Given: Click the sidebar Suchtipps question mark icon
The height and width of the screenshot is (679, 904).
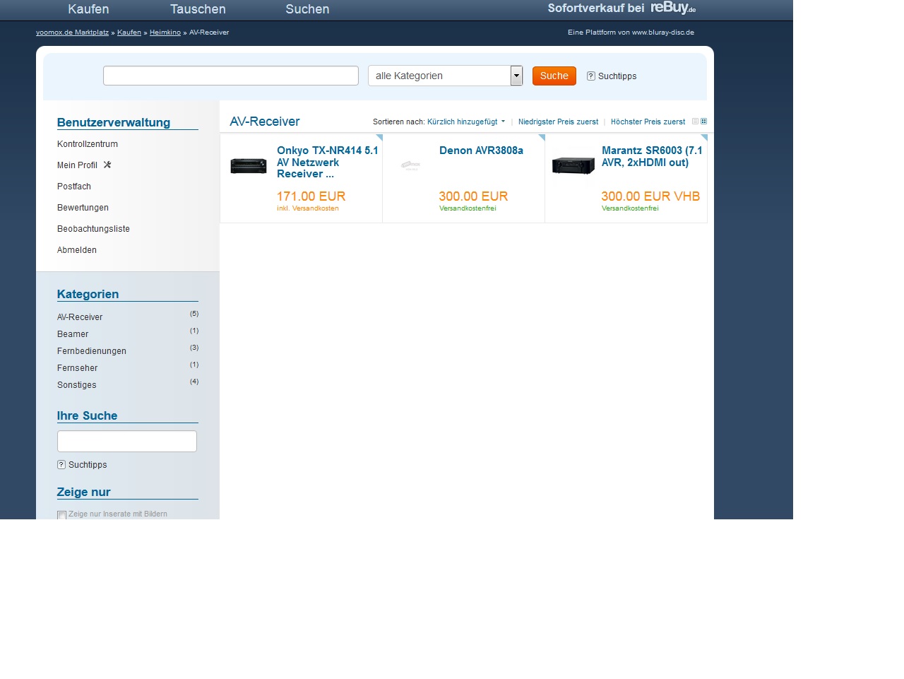Looking at the screenshot, I should point(61,465).
